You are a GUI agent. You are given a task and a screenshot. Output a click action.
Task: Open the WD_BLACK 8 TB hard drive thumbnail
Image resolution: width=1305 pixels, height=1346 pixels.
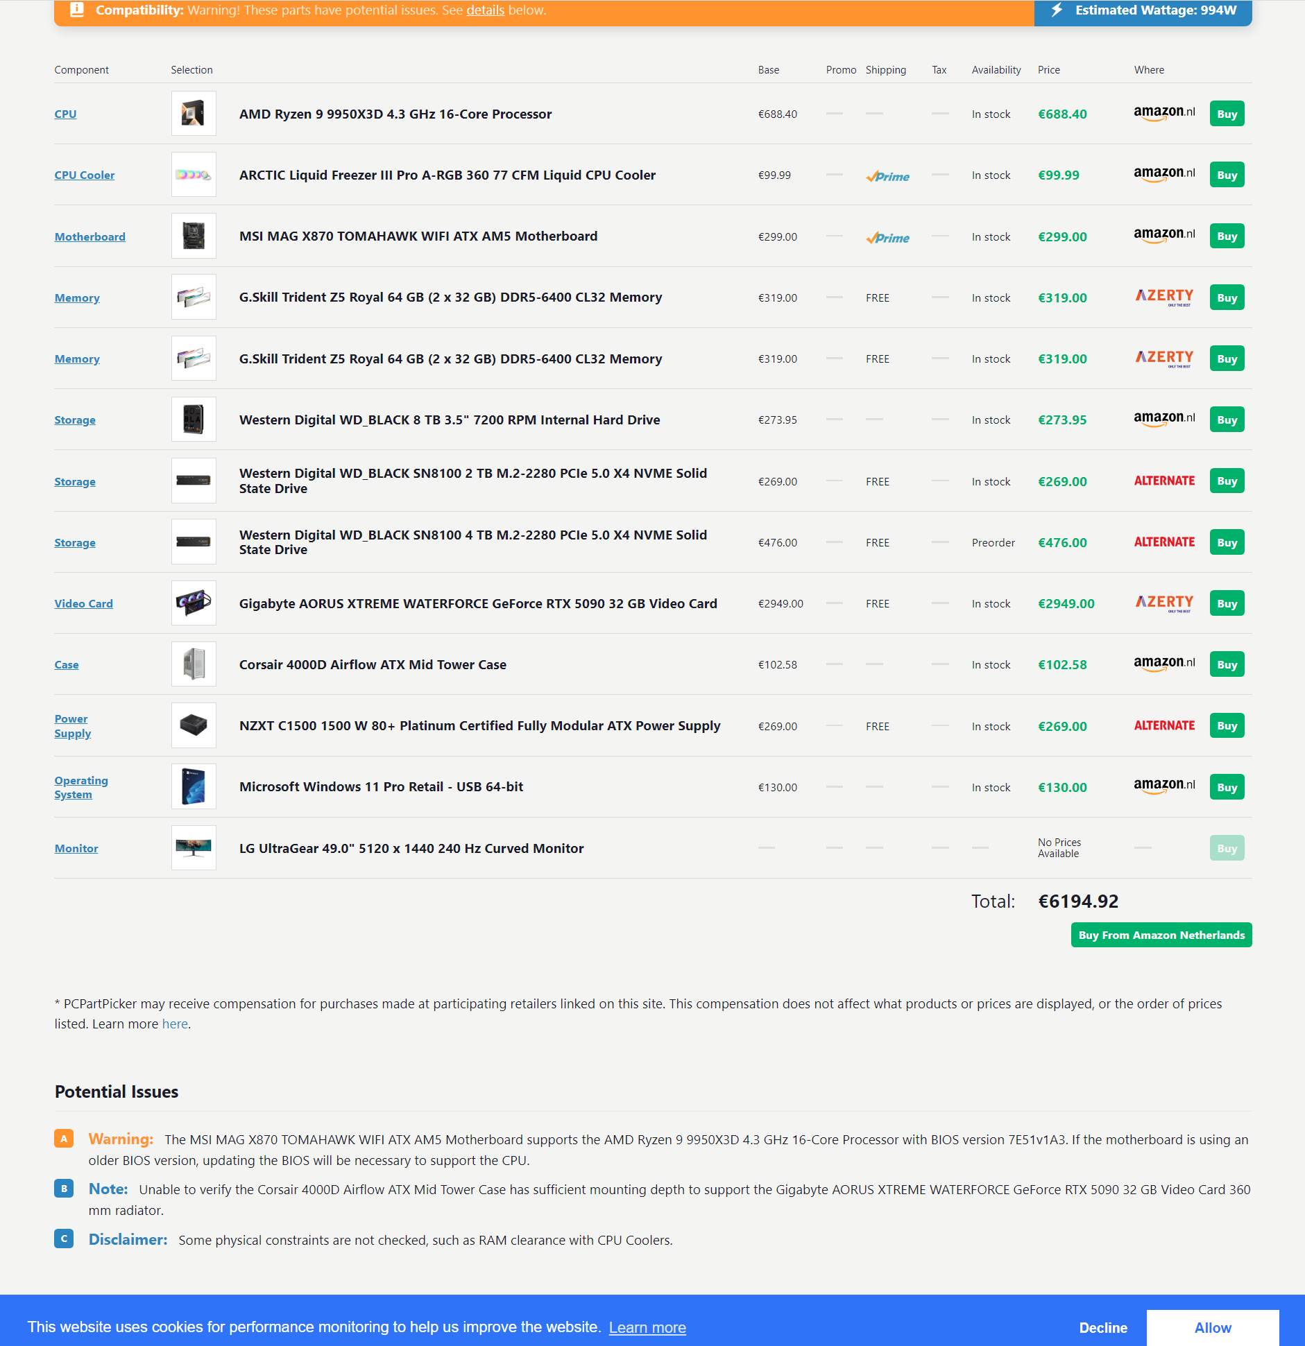coord(194,420)
